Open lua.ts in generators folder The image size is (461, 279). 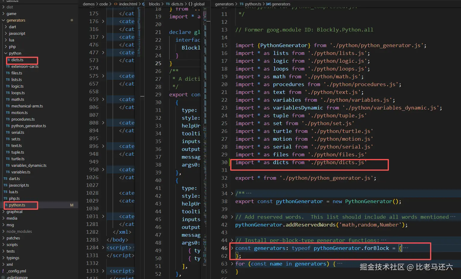(14, 192)
